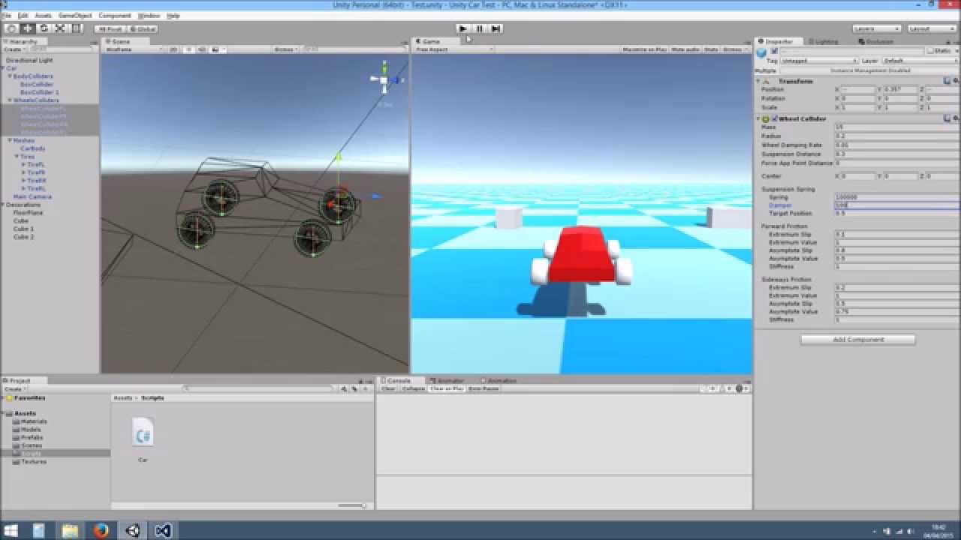Click the Spring value field
Screen dimensions: 961x540
897,197
